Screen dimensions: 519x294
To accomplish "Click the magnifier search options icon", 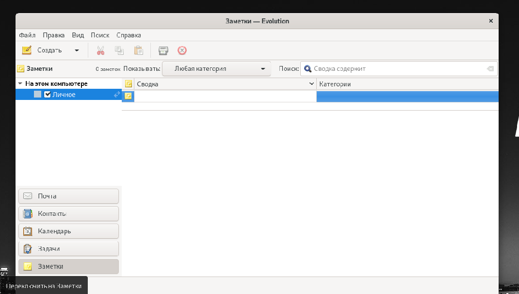I will tap(308, 69).
